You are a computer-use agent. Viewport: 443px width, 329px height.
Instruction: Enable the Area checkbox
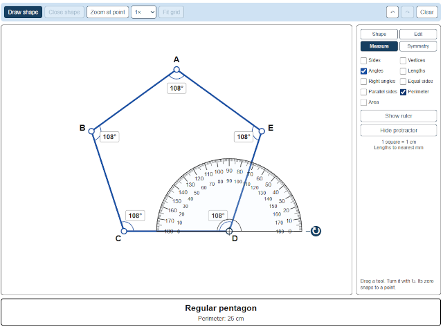point(363,102)
